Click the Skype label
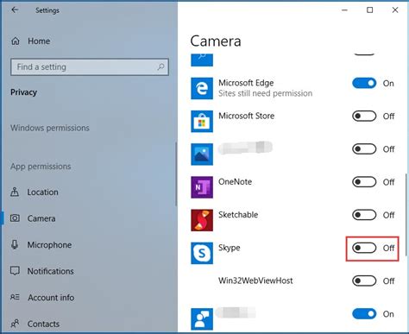 pos(230,248)
